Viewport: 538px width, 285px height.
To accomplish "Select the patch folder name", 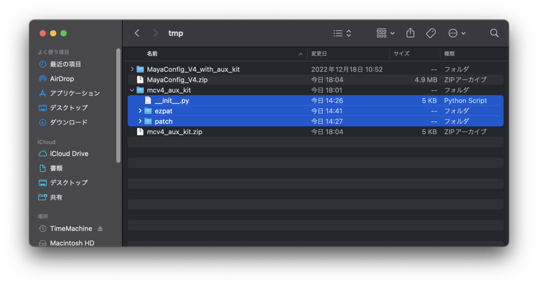I will pyautogui.click(x=164, y=121).
